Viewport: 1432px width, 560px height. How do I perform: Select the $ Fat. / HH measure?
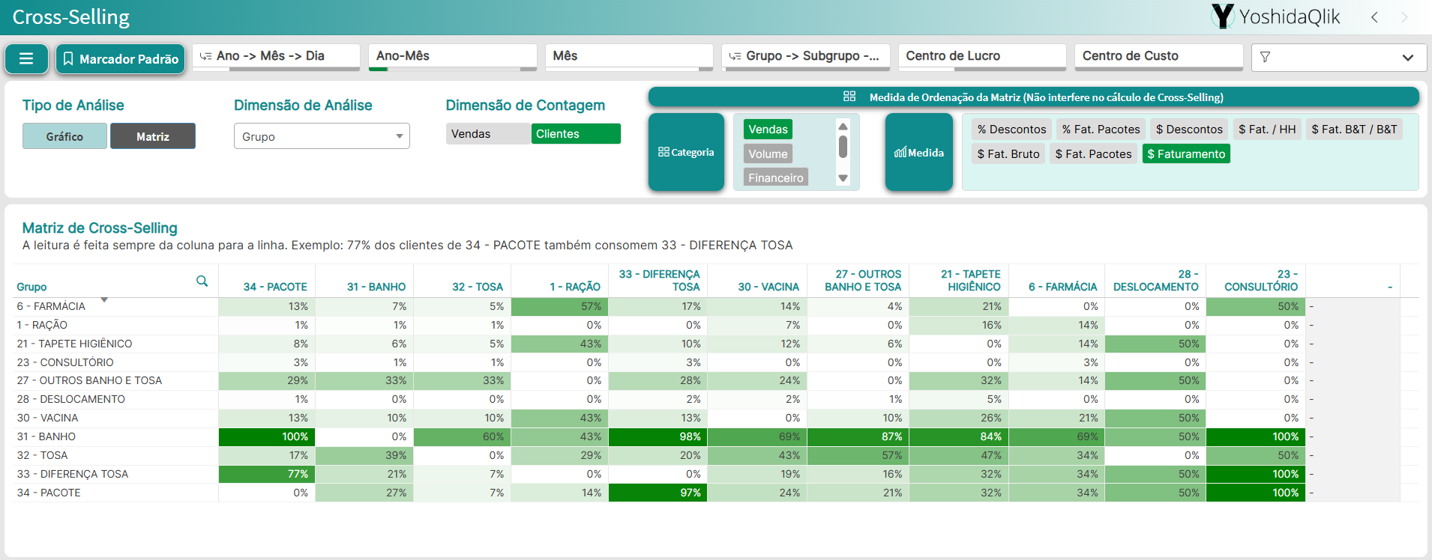[1267, 130]
